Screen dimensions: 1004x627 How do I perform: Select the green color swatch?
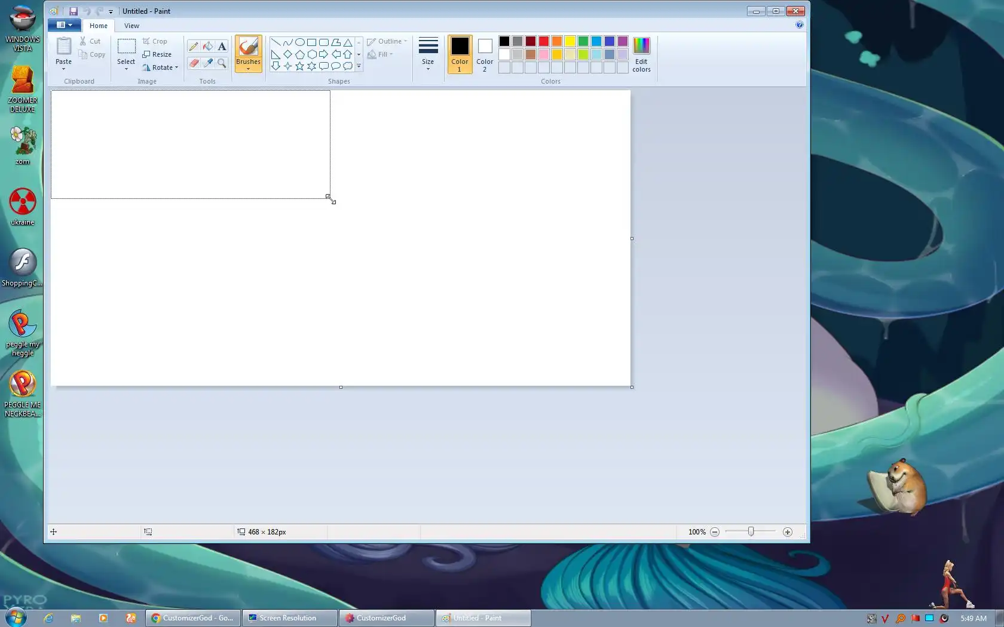[x=583, y=41]
